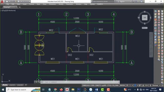The image size is (164, 92).
Task: Click S direction on ViewCube compass
Action: [145, 24]
